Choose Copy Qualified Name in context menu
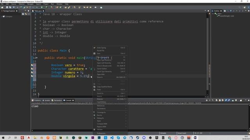The width and height of the screenshot is (250, 140). pyautogui.click(x=110, y=87)
